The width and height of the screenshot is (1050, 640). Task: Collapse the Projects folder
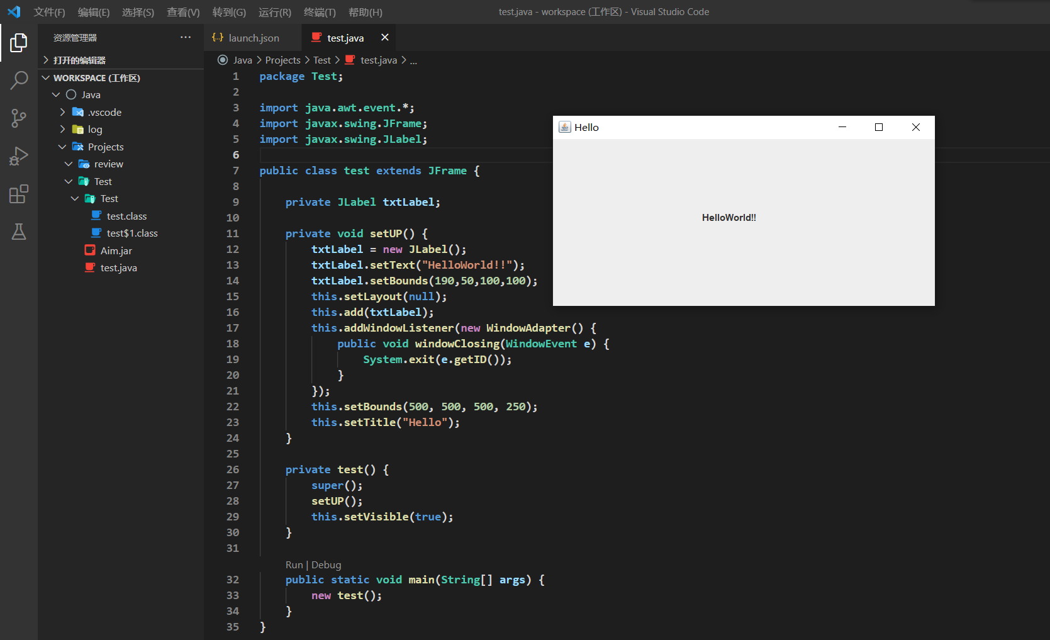click(x=62, y=147)
